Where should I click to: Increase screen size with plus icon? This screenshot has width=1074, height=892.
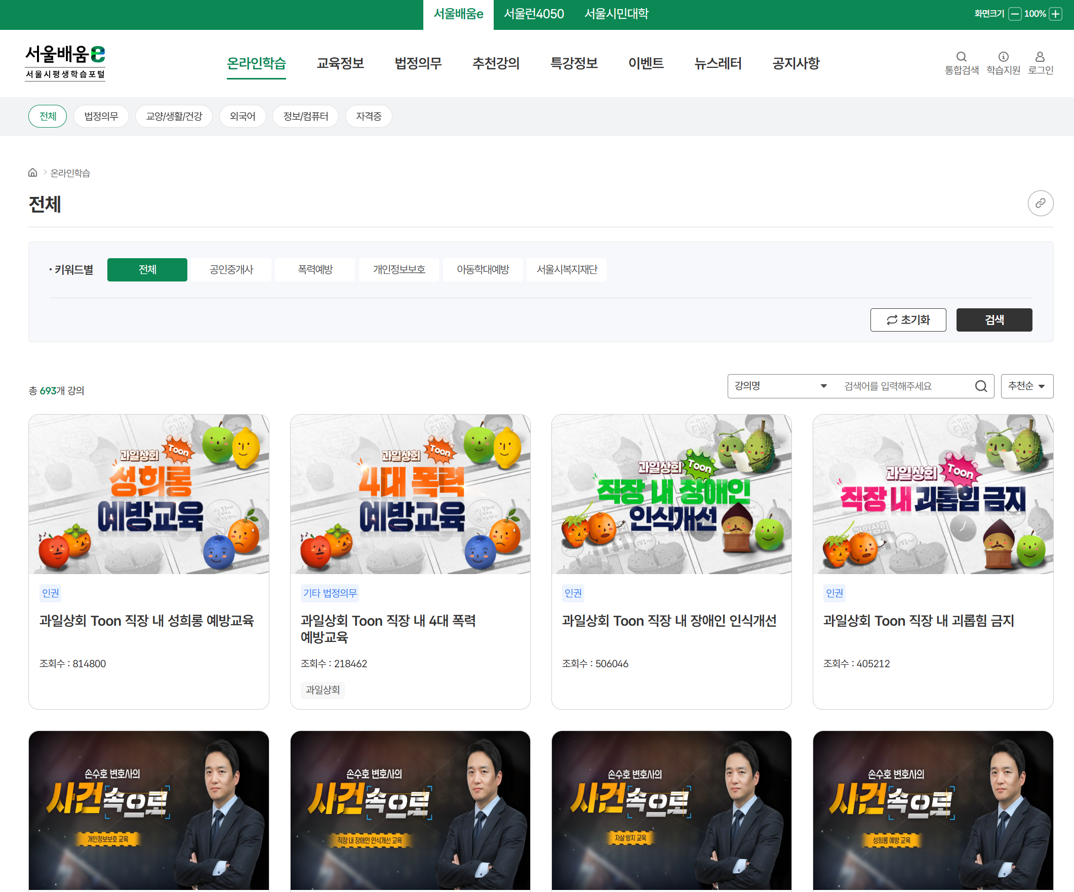pyautogui.click(x=1055, y=14)
